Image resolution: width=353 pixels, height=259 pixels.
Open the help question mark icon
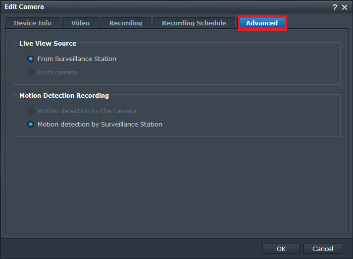(x=335, y=7)
